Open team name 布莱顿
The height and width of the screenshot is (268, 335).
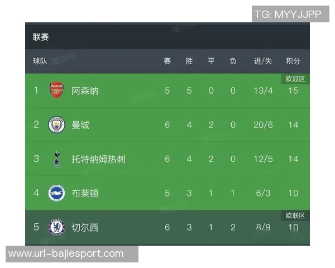pyautogui.click(x=85, y=193)
